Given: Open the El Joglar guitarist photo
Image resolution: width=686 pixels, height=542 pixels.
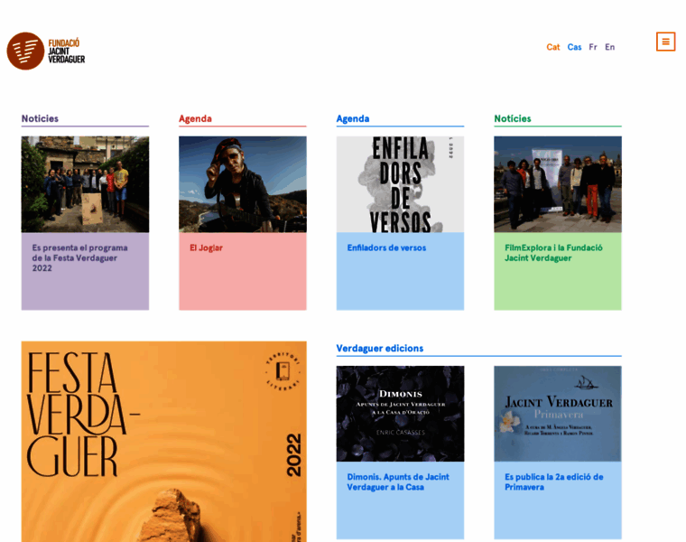Looking at the screenshot, I should coord(243,184).
